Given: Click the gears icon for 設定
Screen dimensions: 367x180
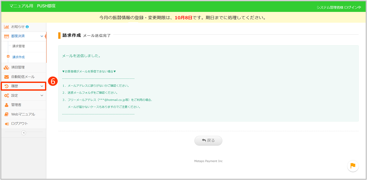Looking at the screenshot, I should click(6, 95).
